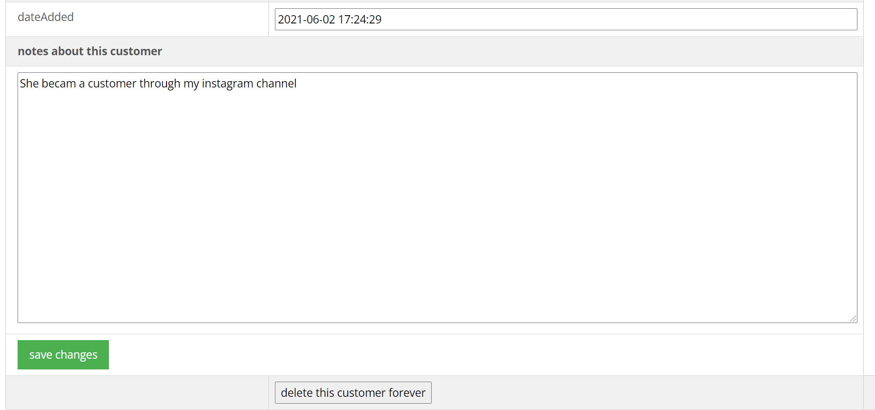Image resolution: width=875 pixels, height=410 pixels.
Task: Click the notes about this customer heading
Action: point(90,51)
